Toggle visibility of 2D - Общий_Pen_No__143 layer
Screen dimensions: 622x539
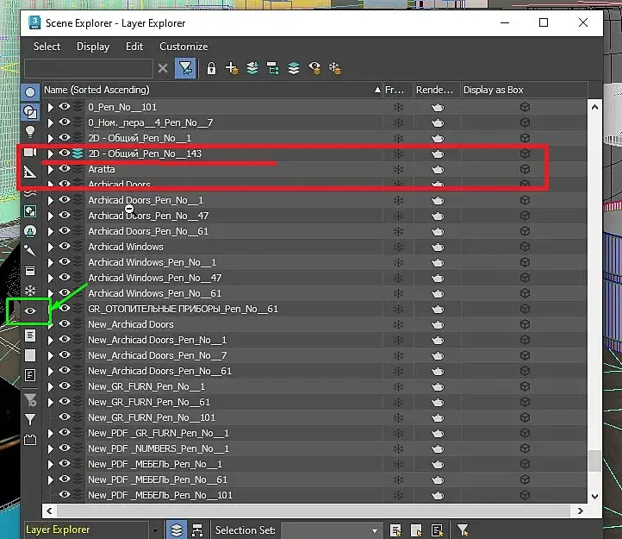[65, 153]
